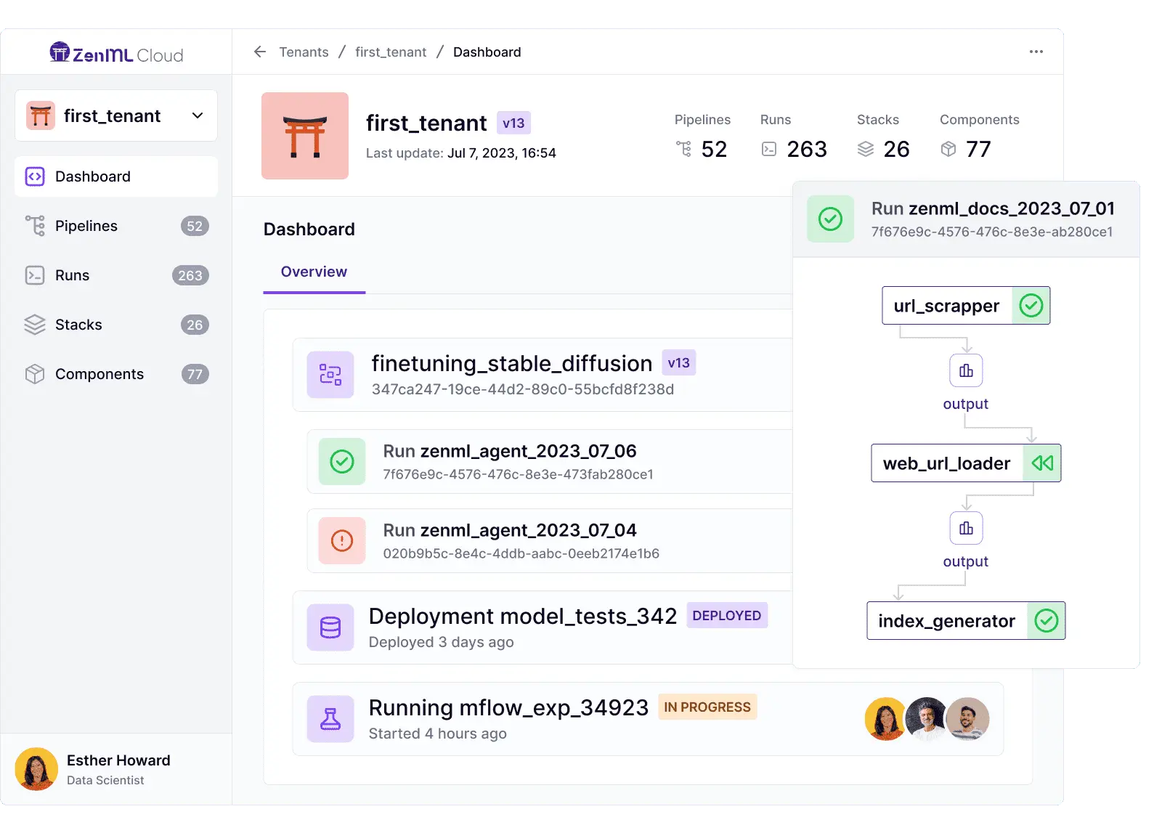Select Dashboard in the sidebar
Image resolution: width=1162 pixels, height=833 pixels.
(x=92, y=176)
